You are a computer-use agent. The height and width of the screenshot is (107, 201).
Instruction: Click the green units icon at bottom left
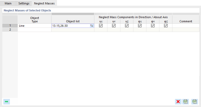(7, 102)
